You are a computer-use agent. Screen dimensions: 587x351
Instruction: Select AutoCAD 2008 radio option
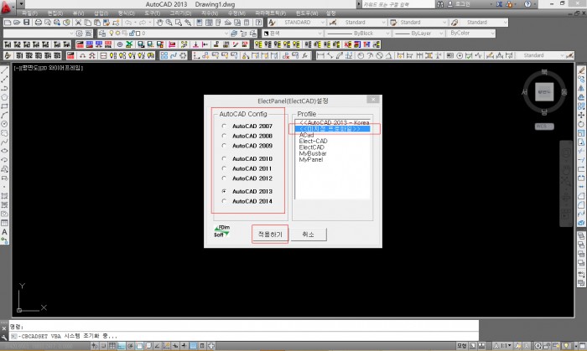coord(247,136)
